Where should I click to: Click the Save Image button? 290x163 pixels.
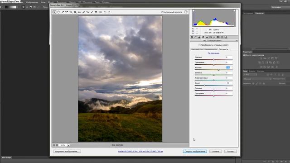[x=67, y=151]
